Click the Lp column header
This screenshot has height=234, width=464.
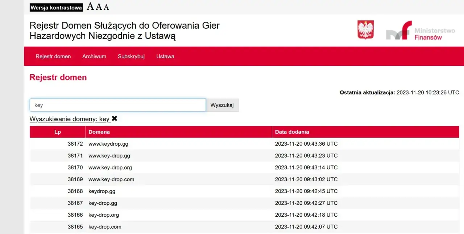click(x=58, y=132)
